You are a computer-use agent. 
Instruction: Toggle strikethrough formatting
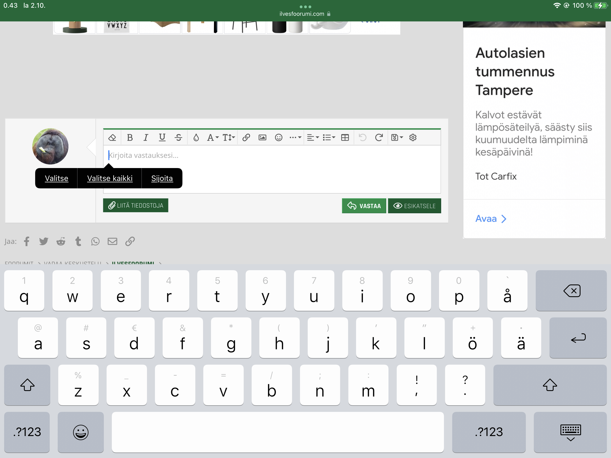point(179,138)
